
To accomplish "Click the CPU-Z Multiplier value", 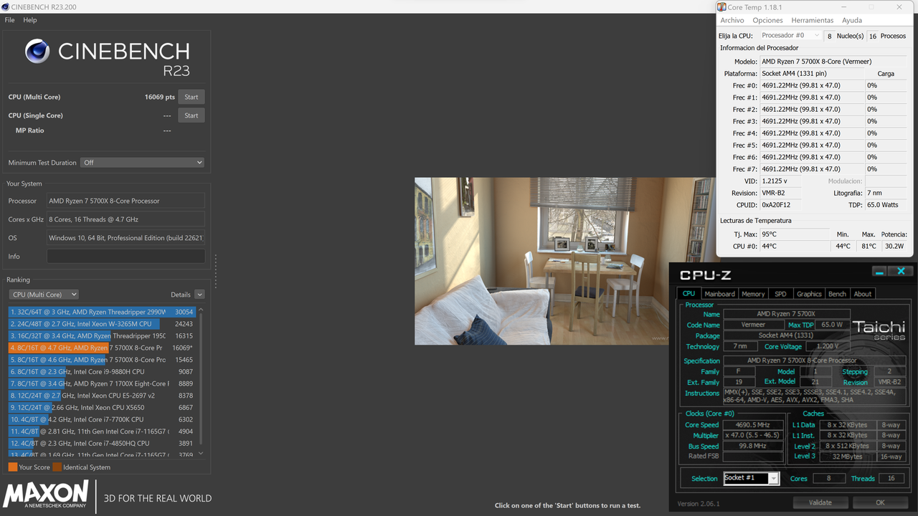I will [x=753, y=435].
